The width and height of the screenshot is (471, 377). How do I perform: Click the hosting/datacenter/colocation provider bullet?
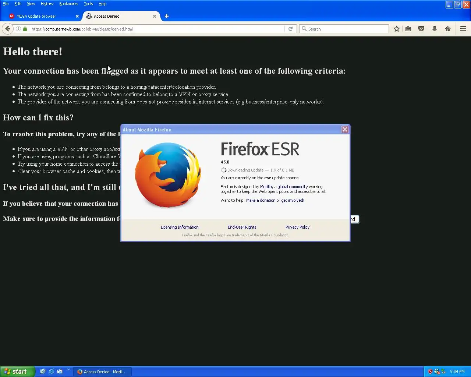pos(117,87)
